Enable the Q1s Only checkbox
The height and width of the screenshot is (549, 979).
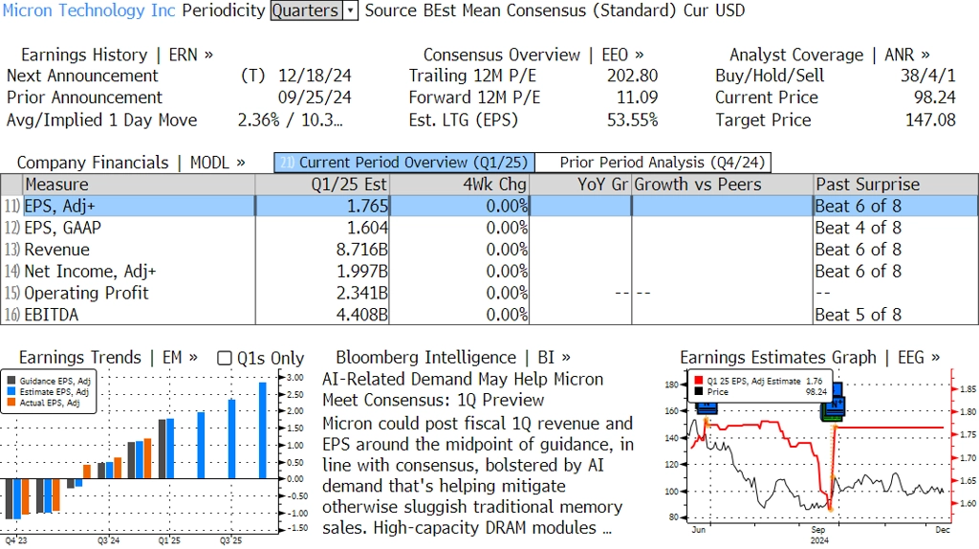click(x=224, y=358)
